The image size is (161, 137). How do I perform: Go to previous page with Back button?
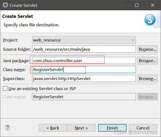(53, 128)
